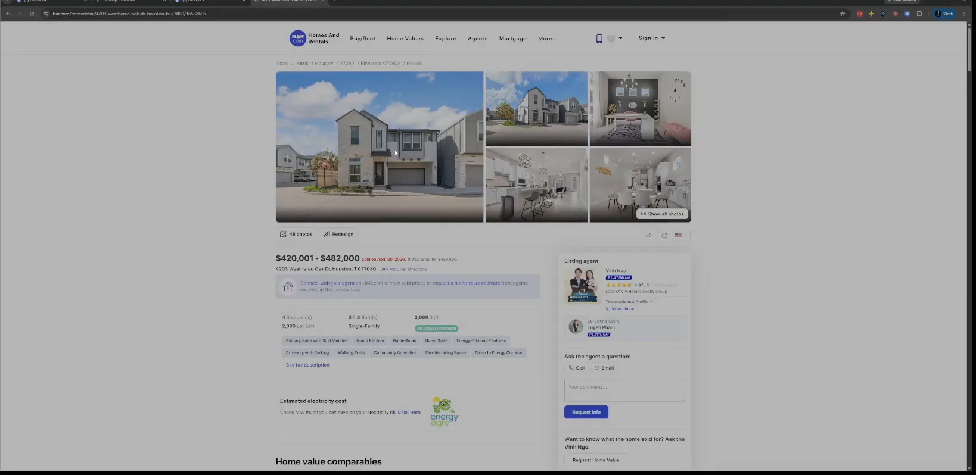Click the electricity cost Click Here link
Image resolution: width=976 pixels, height=475 pixels.
tap(409, 412)
